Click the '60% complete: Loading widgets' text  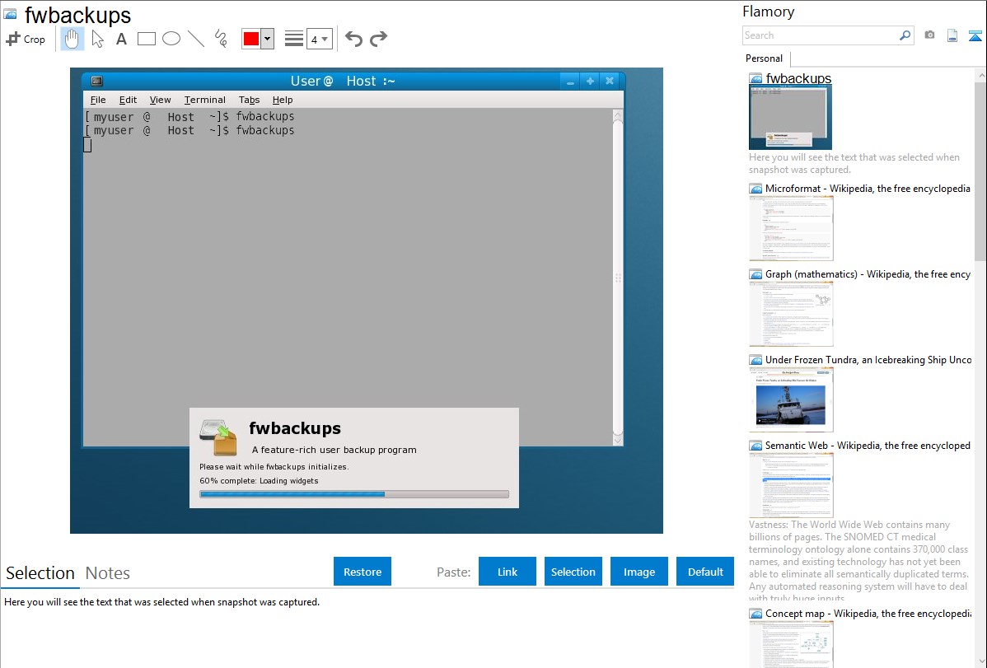(x=259, y=480)
